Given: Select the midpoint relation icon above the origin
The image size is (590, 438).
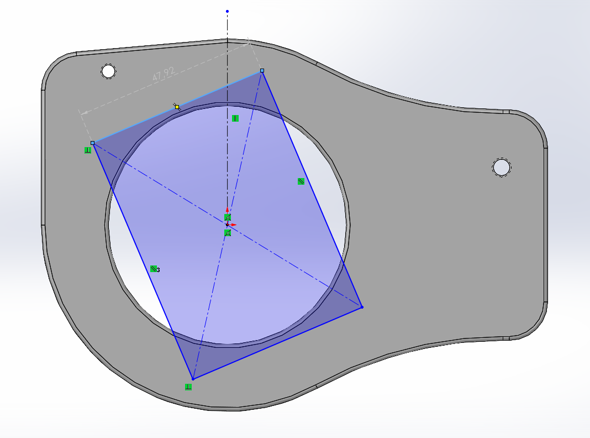Looking at the screenshot, I should tap(227, 217).
